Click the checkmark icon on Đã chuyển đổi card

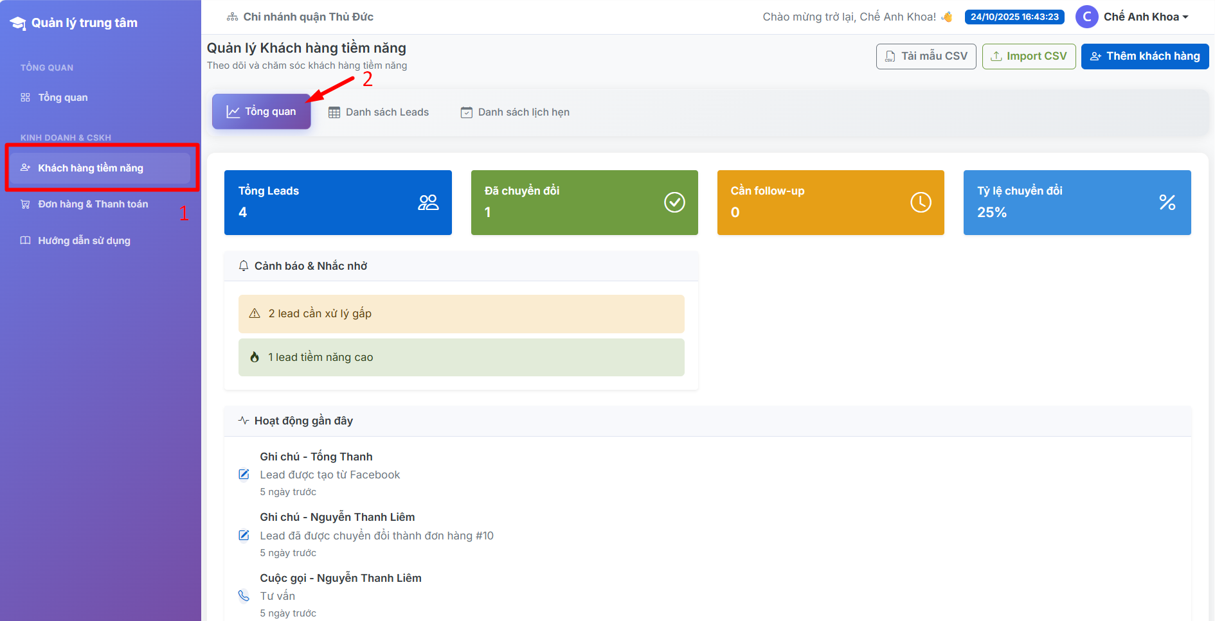pyautogui.click(x=674, y=203)
